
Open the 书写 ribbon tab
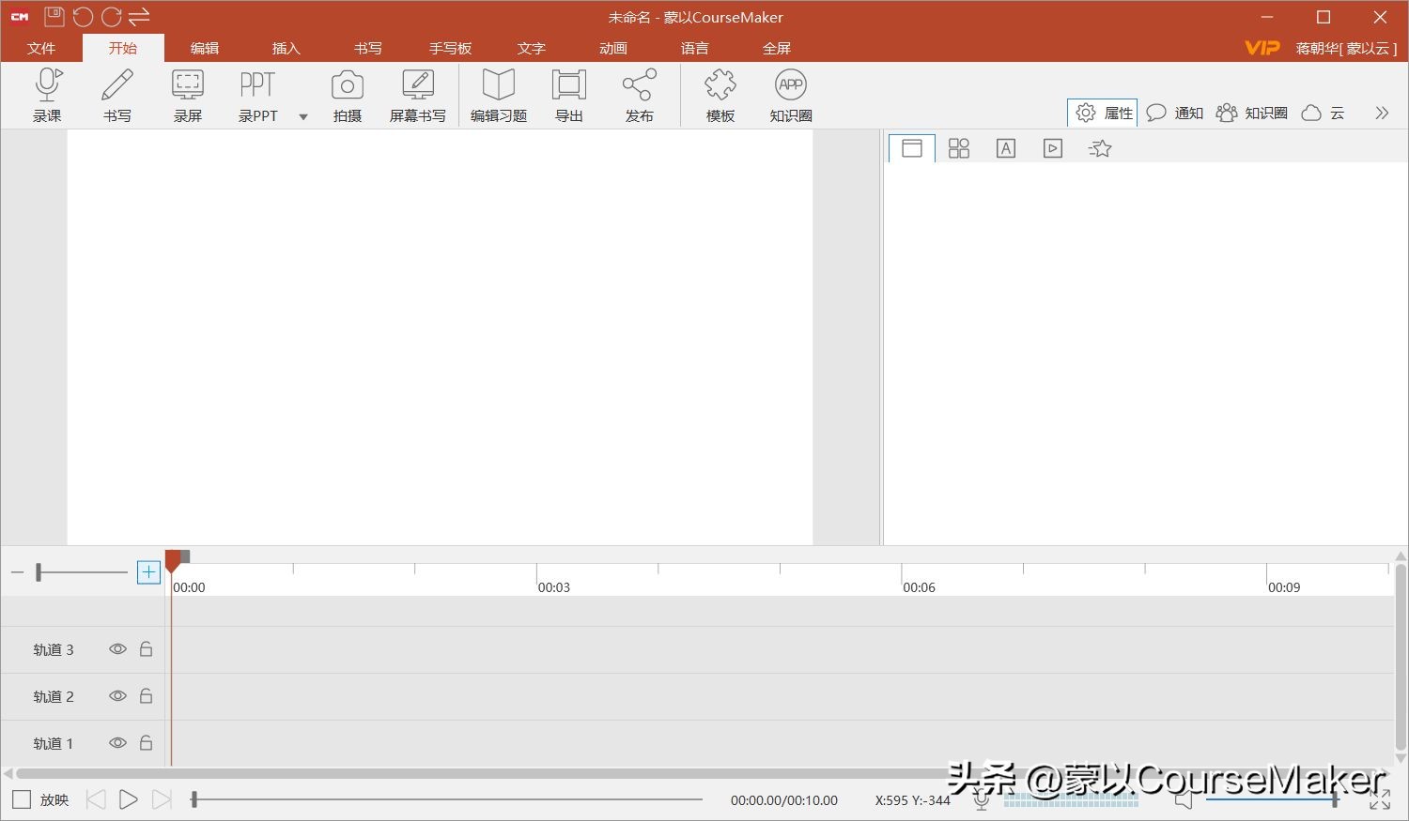point(368,48)
